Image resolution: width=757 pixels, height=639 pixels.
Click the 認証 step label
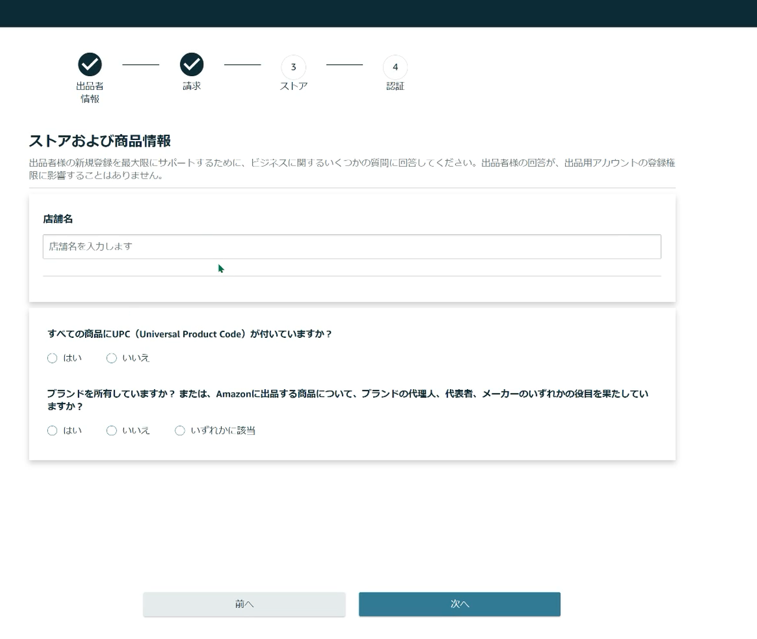coord(395,86)
